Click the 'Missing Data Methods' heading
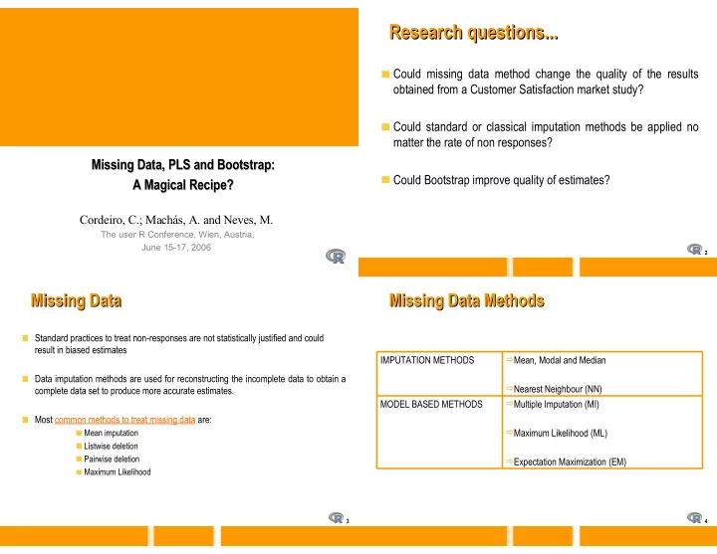Image resolution: width=717 pixels, height=554 pixels. point(466,301)
